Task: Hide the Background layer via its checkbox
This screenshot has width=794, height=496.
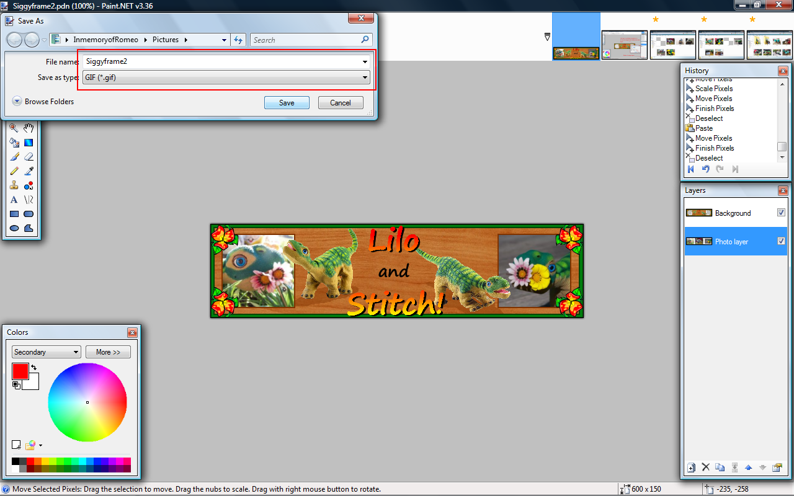Action: pos(781,213)
